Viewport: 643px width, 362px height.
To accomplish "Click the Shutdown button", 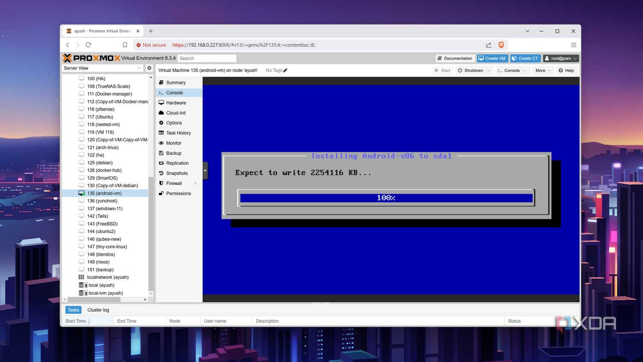I will 471,70.
